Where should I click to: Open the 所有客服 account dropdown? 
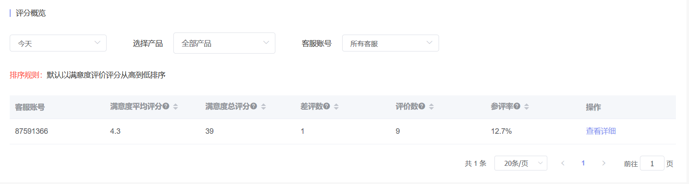(390, 43)
